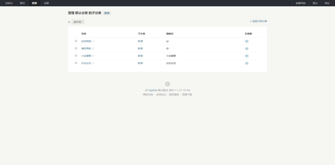Viewport: 335px width, 165px height.
Task: Toggle the select-all checkbox above the table
Action: tap(69, 22)
